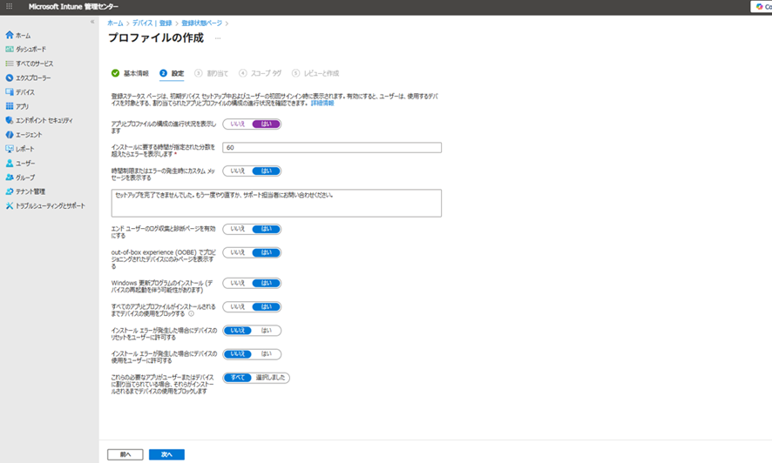Choose 選択しました for required apps blocking

(x=271, y=378)
